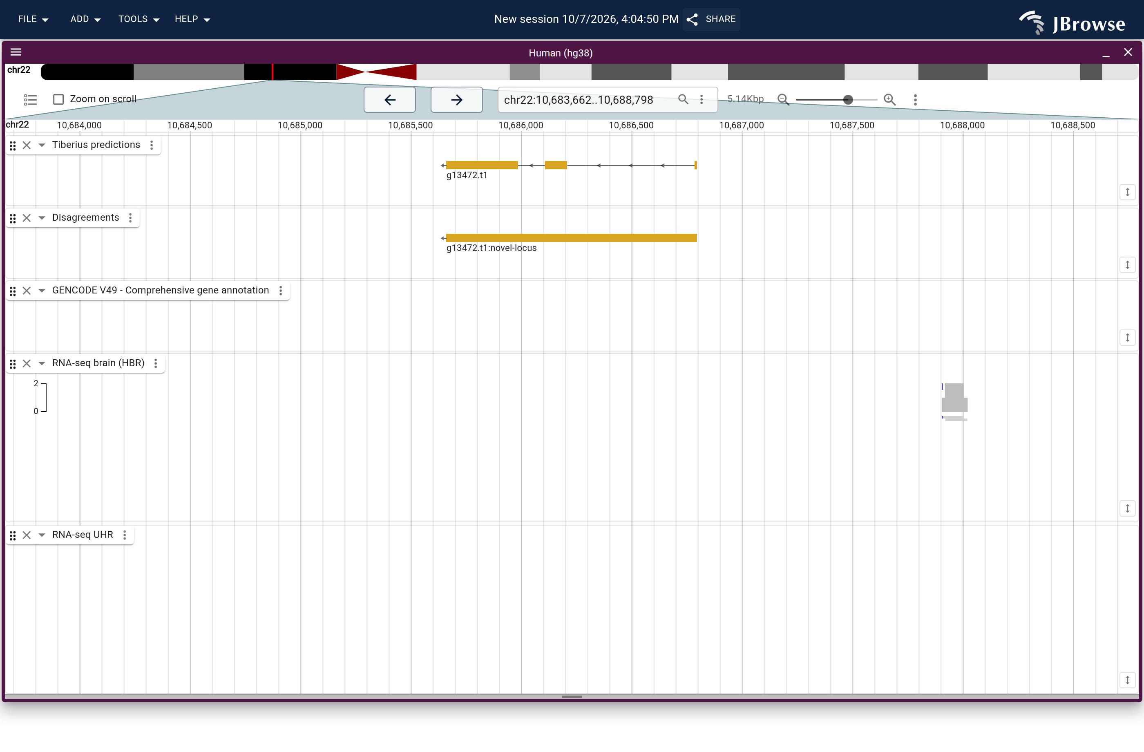This screenshot has width=1144, height=752.
Task: Click the chr22 ideogram overview bar
Action: [x=589, y=72]
